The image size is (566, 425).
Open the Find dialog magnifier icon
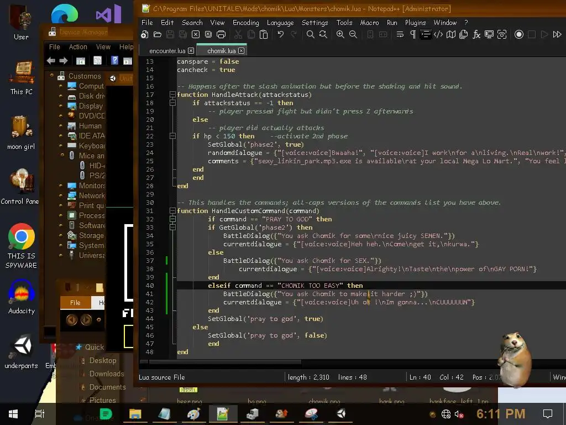click(x=310, y=34)
